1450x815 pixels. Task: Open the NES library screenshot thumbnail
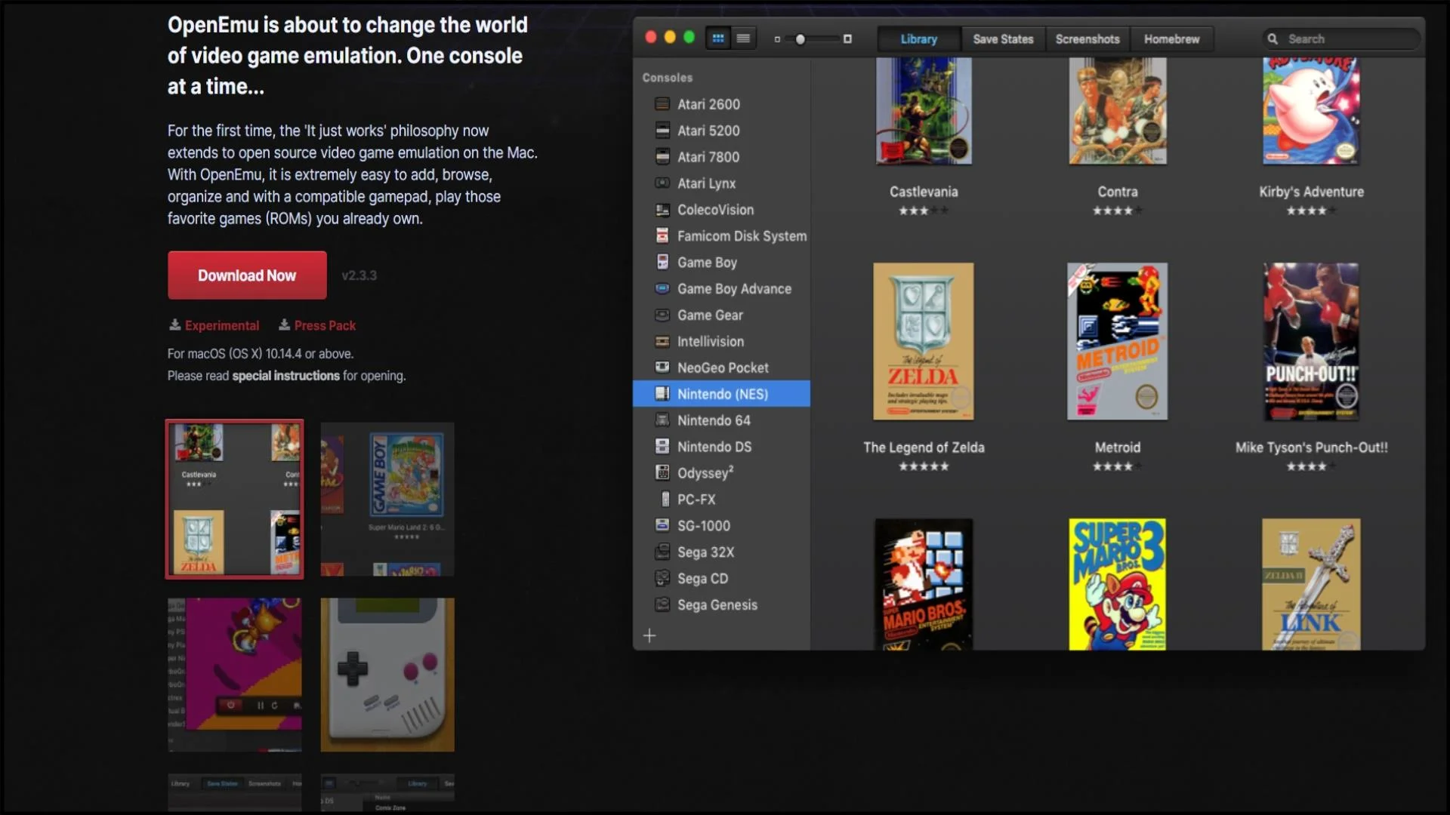234,500
